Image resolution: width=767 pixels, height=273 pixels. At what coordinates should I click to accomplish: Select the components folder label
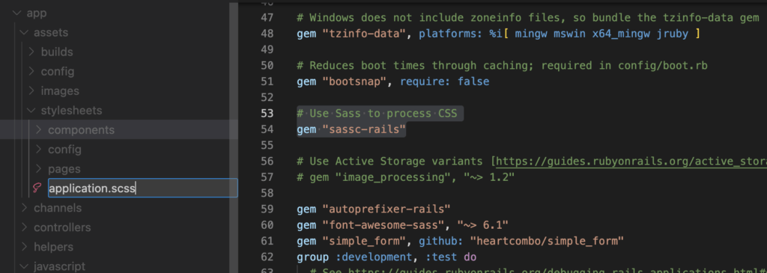click(81, 130)
